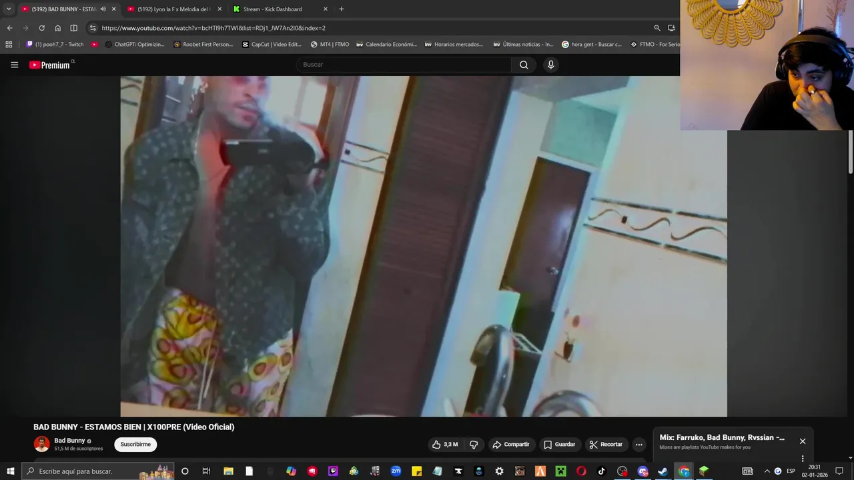Open the ChatGPT: Optimizin bookmark
Screen dimensions: 854x480
point(135,45)
